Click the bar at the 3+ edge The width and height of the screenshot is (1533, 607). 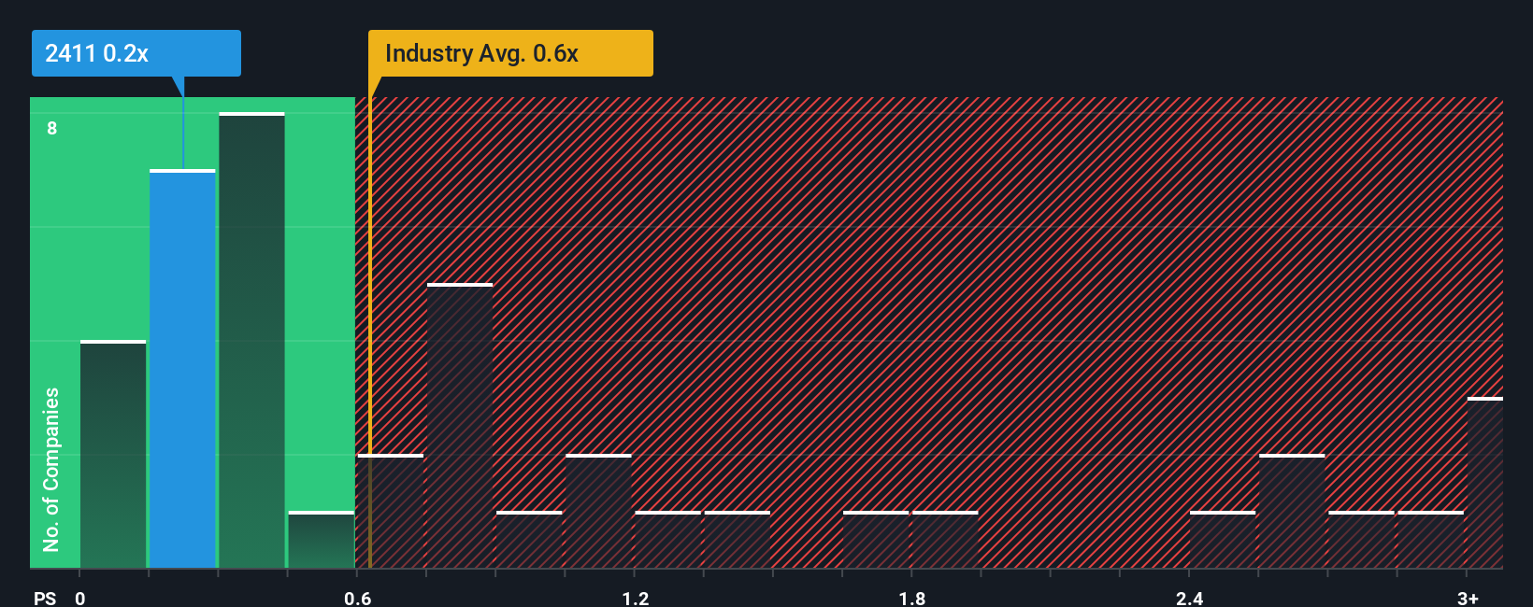[1485, 483]
